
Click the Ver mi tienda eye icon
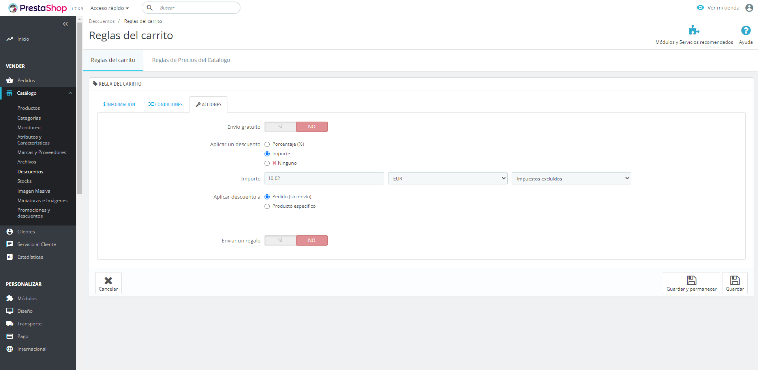click(700, 8)
